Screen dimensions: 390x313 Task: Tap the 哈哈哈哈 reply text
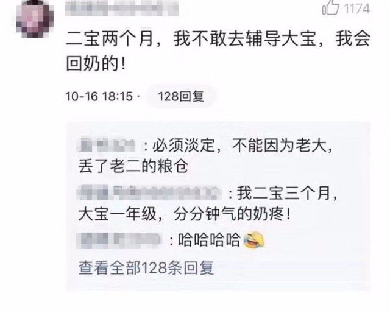click(x=209, y=240)
